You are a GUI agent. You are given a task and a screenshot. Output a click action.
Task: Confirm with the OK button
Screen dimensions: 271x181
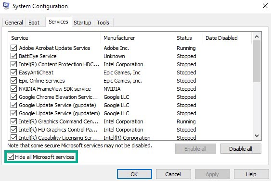[x=134, y=174]
